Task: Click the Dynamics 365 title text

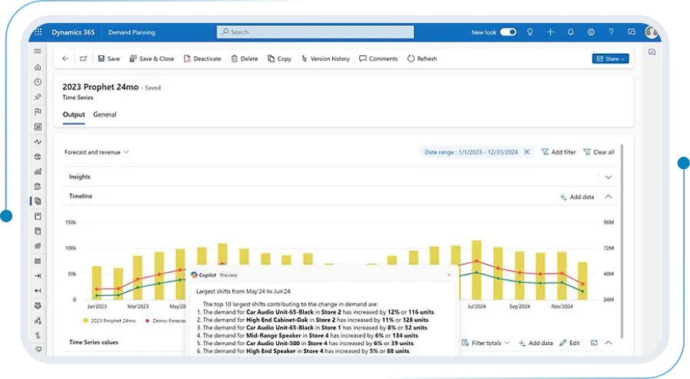Action: click(x=73, y=32)
